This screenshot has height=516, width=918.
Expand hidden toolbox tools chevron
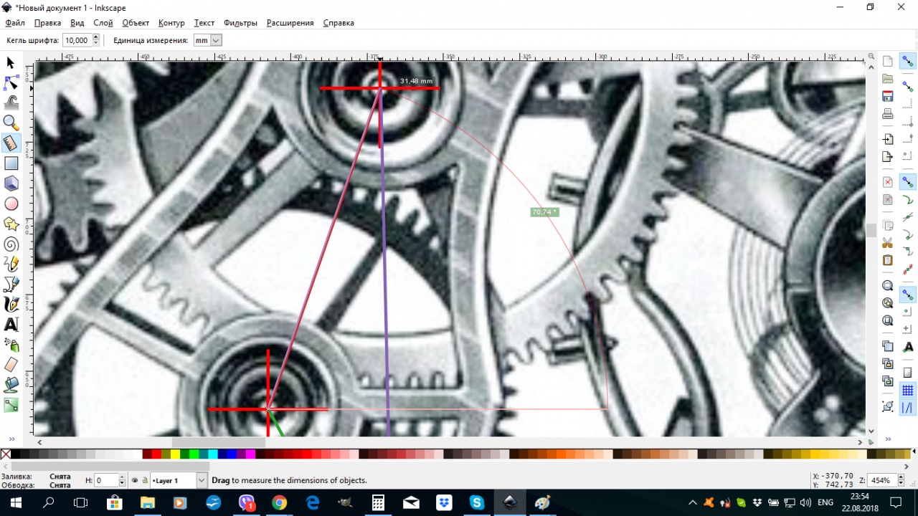pos(11,439)
